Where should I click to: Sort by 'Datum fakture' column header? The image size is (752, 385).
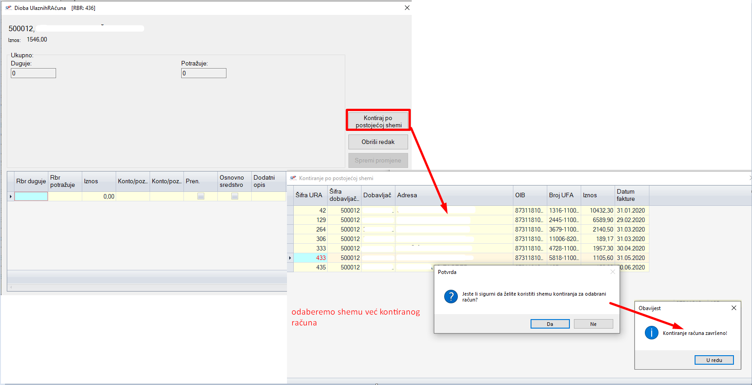(631, 195)
